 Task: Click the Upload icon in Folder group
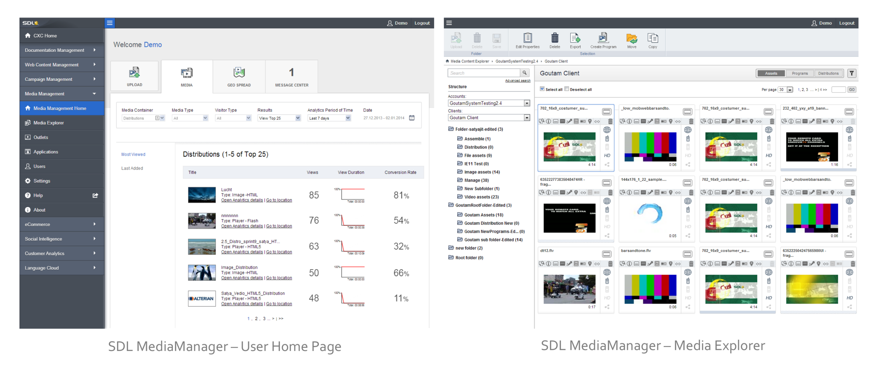(x=456, y=38)
